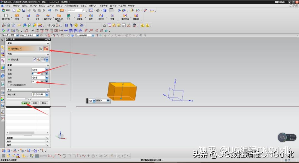The height and width of the screenshot is (163, 299).
Task: Open the 基准平面 (Datum Plane) tool
Action: [6, 15]
